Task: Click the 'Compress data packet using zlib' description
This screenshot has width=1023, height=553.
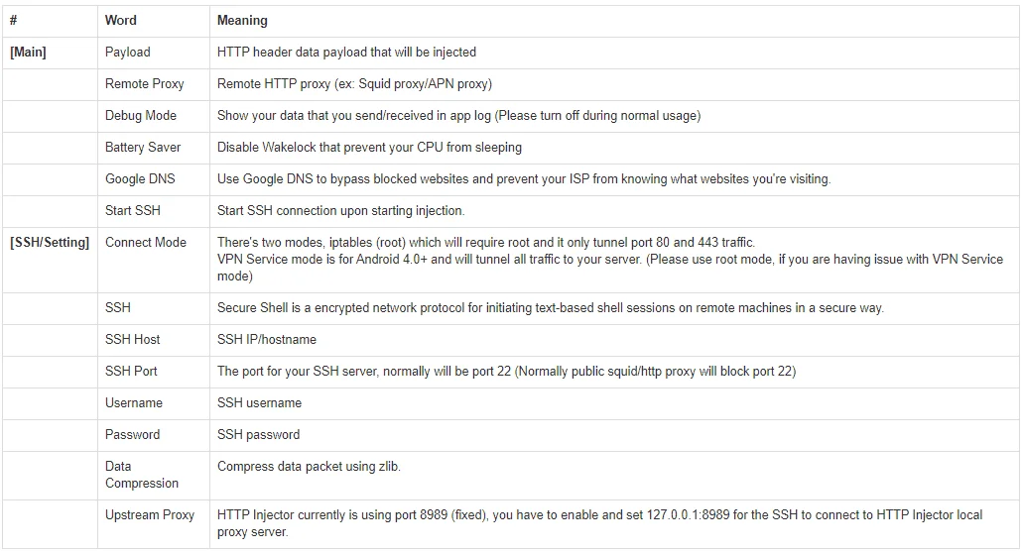Action: point(309,467)
